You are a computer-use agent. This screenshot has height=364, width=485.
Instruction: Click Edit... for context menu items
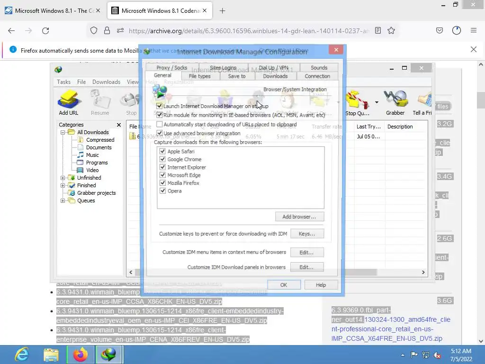(x=307, y=253)
